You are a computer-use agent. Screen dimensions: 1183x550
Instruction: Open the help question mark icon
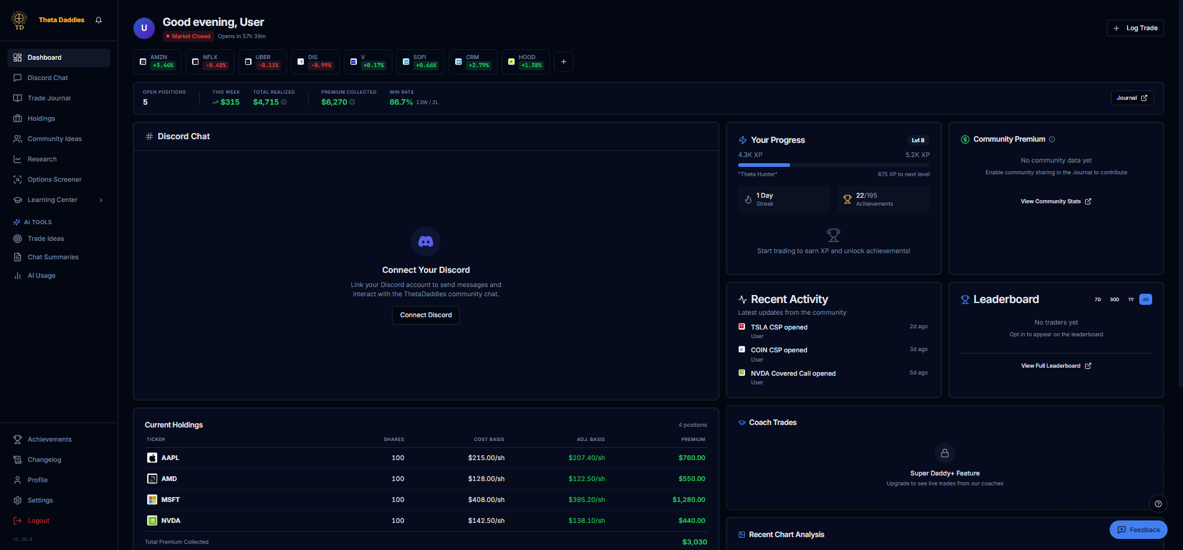pos(1158,504)
